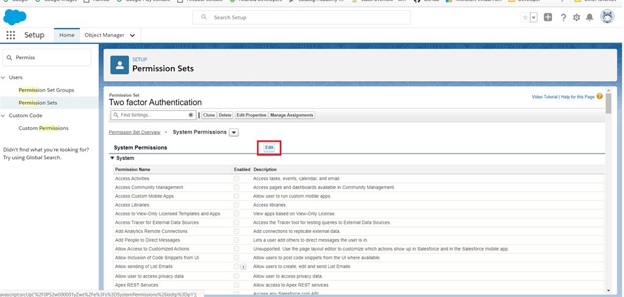This screenshot has width=624, height=297.
Task: Click the page vertical scrollbar thumb
Action: point(609,103)
